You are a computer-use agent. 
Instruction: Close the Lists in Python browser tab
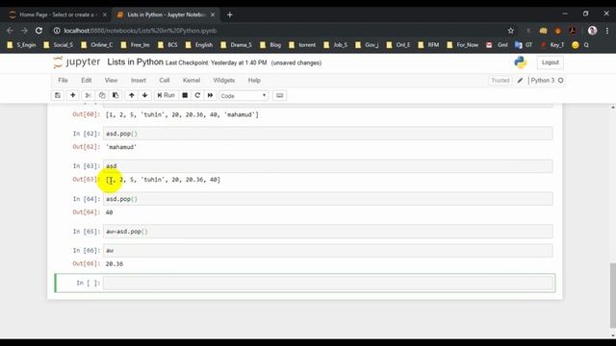click(x=213, y=14)
